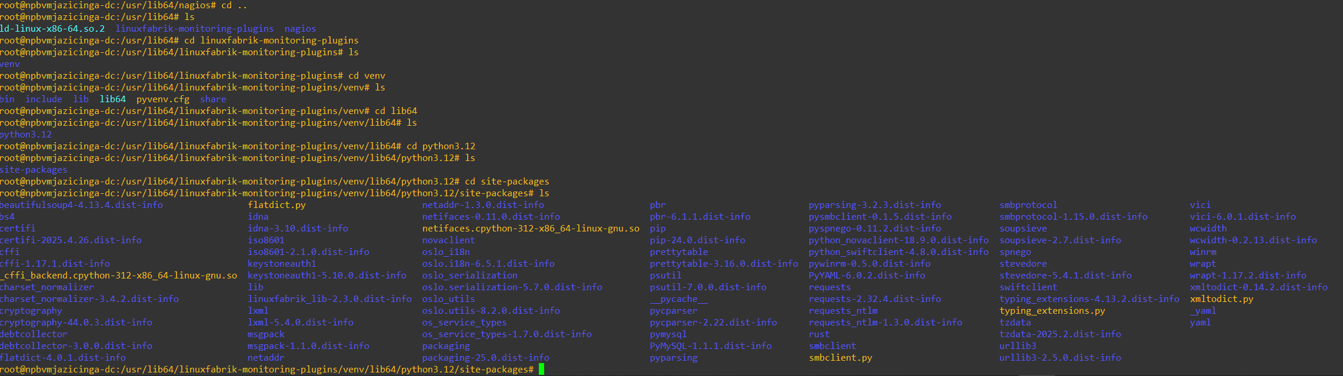Click typing_extensions-4.13.2.dist-info

pyautogui.click(x=1089, y=299)
